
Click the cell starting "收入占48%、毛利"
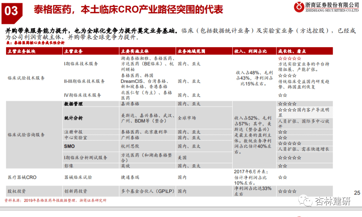(254, 78)
